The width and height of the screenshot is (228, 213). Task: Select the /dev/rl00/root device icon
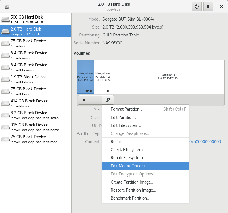pos(5,91)
